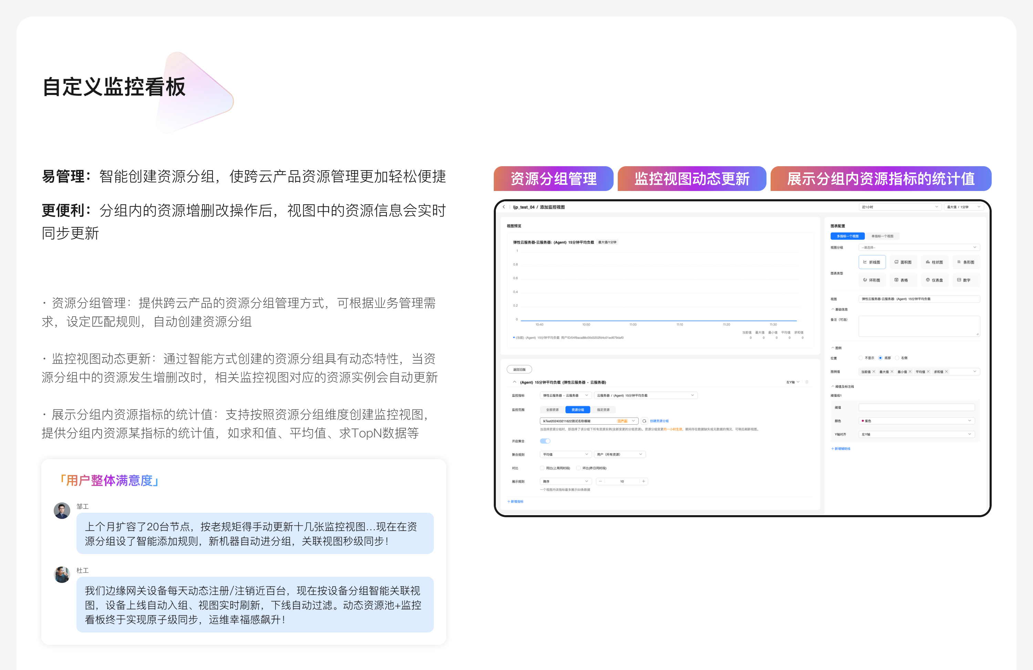Viewport: 1033px width, 670px height.
Task: Open the 紫色 threshold color dropdown
Action: point(916,421)
